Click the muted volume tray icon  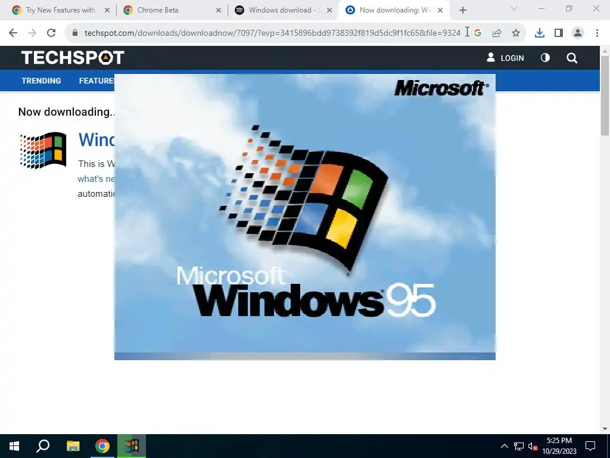533,446
